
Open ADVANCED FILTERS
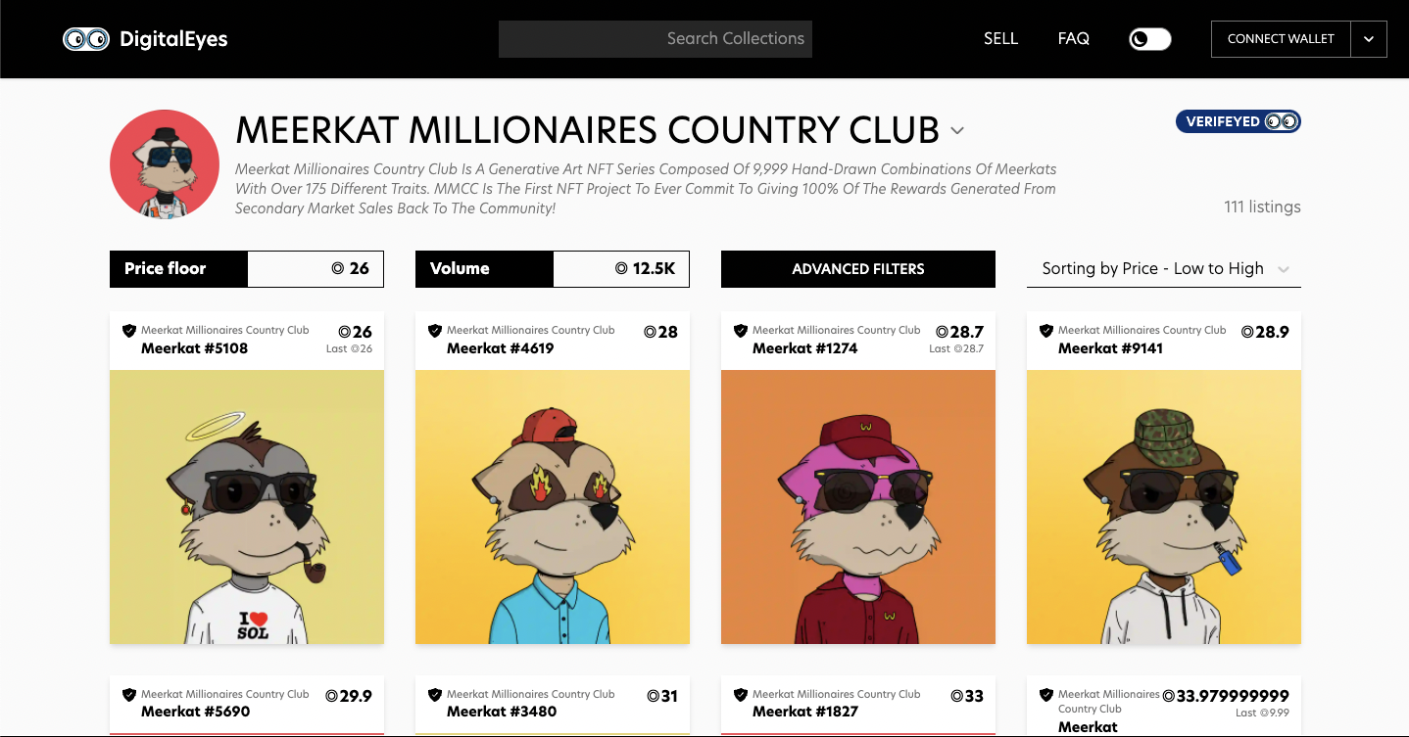point(857,268)
